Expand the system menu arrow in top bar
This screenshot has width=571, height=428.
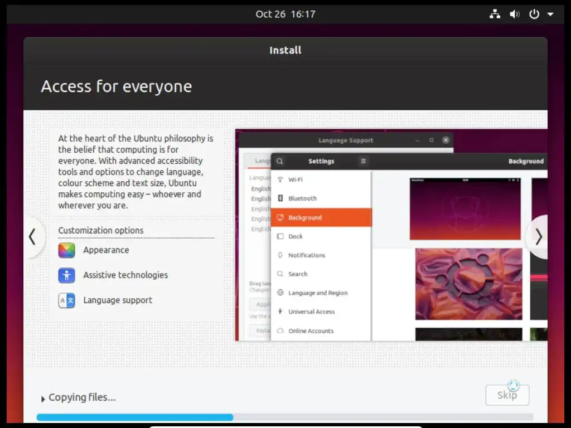point(550,14)
